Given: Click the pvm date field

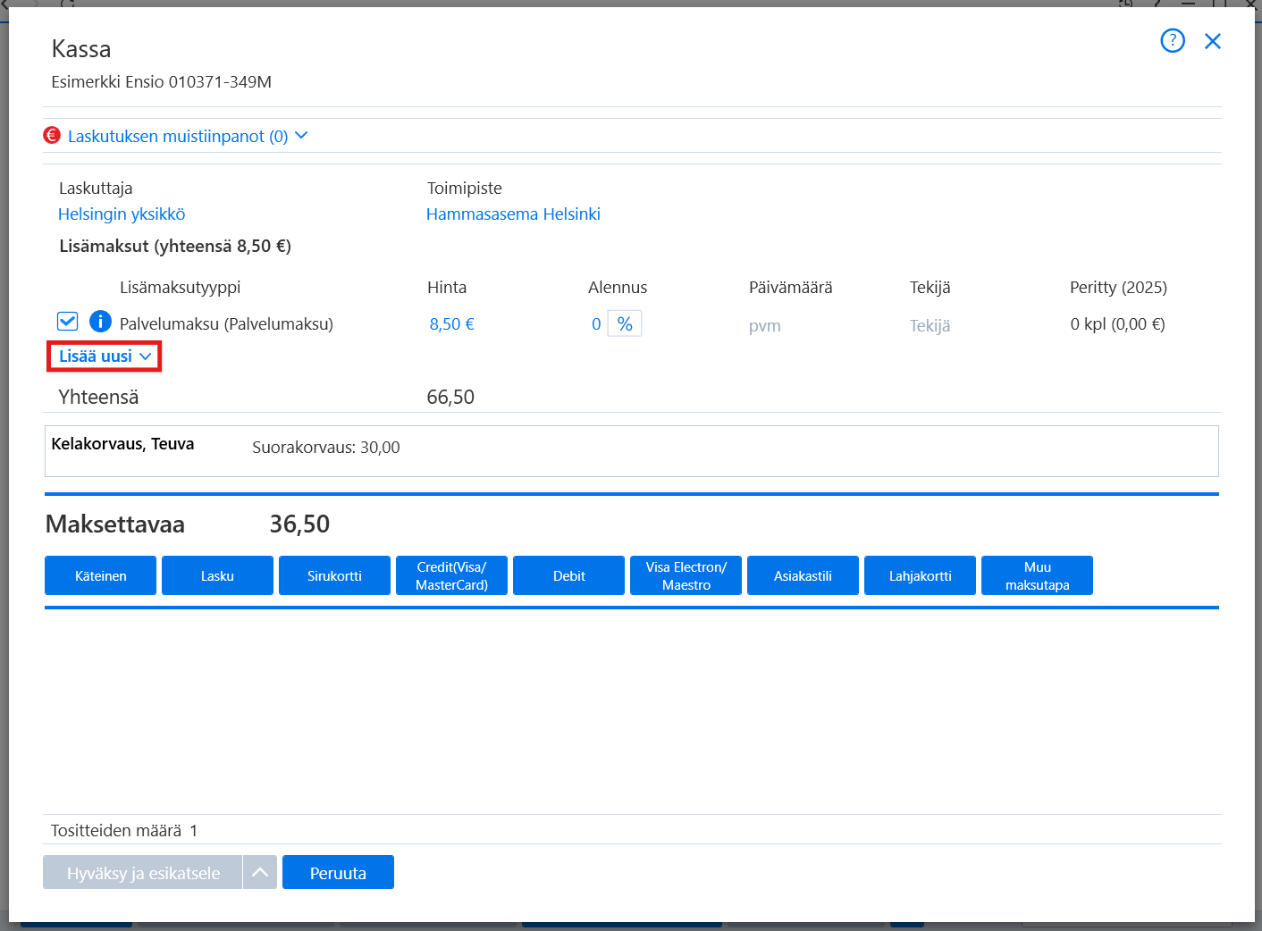Looking at the screenshot, I should coord(765,326).
